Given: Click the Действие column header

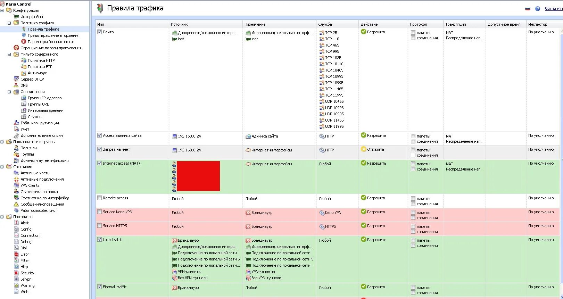Looking at the screenshot, I should 383,24.
